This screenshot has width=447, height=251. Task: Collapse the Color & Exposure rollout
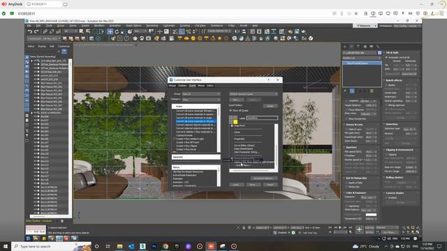(356, 192)
